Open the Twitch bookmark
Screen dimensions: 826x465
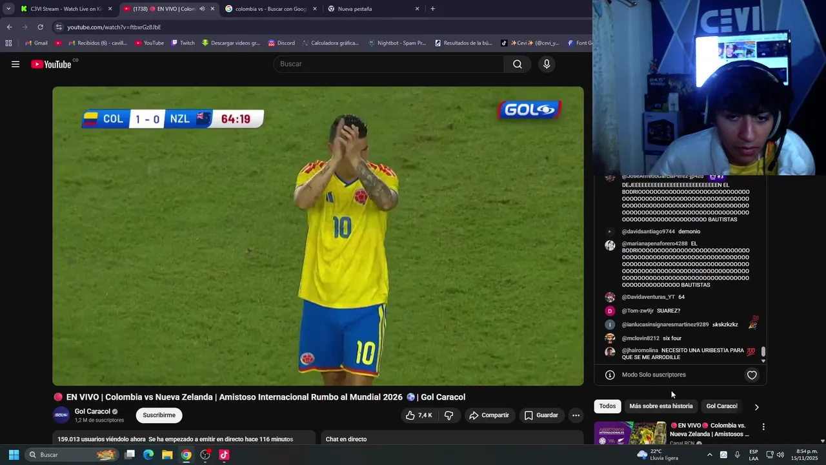pos(183,43)
